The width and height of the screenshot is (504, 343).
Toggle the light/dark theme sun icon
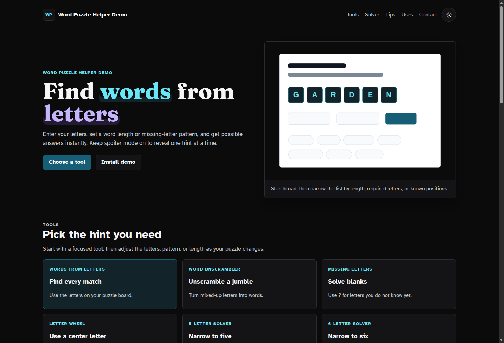tap(449, 15)
